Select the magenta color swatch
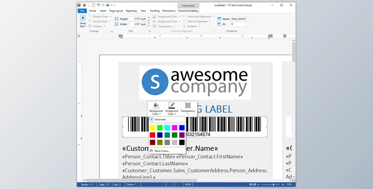Viewport: 373px width, 189px height. pyautogui.click(x=175, y=128)
